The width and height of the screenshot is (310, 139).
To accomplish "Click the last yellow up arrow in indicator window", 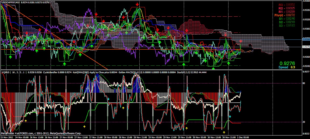I will click(224, 132).
